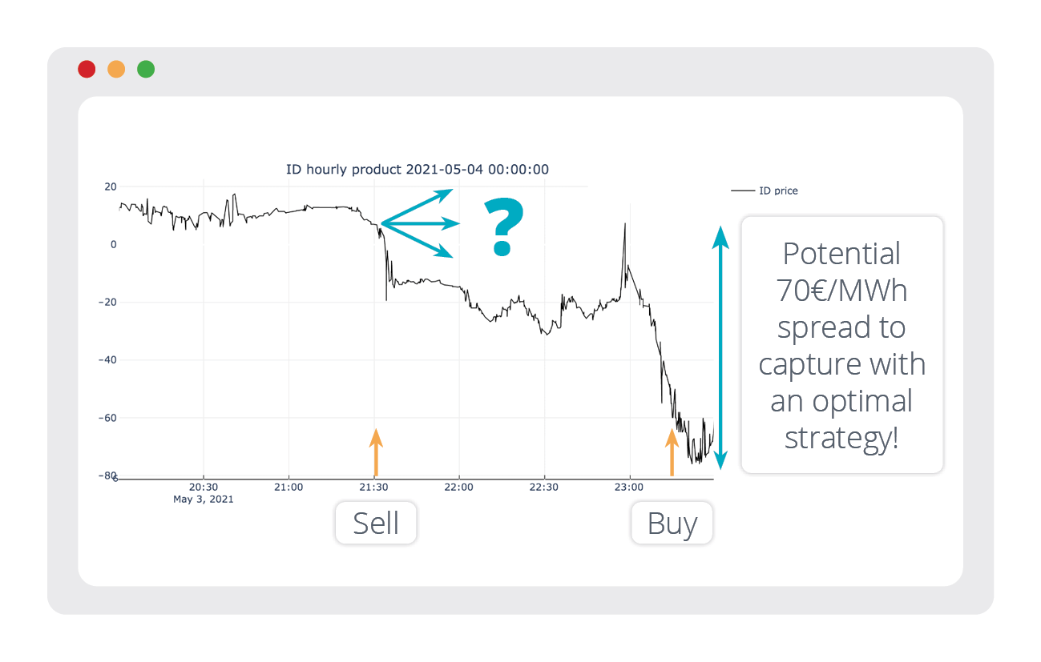Click the orange arrow above Buy

(x=672, y=453)
